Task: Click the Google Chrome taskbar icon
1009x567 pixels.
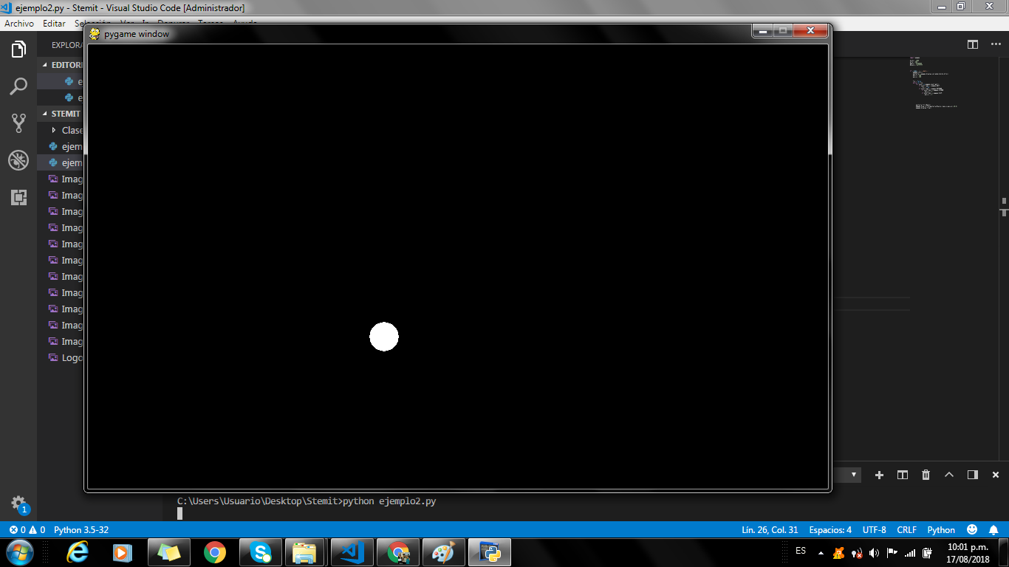Action: pyautogui.click(x=215, y=552)
